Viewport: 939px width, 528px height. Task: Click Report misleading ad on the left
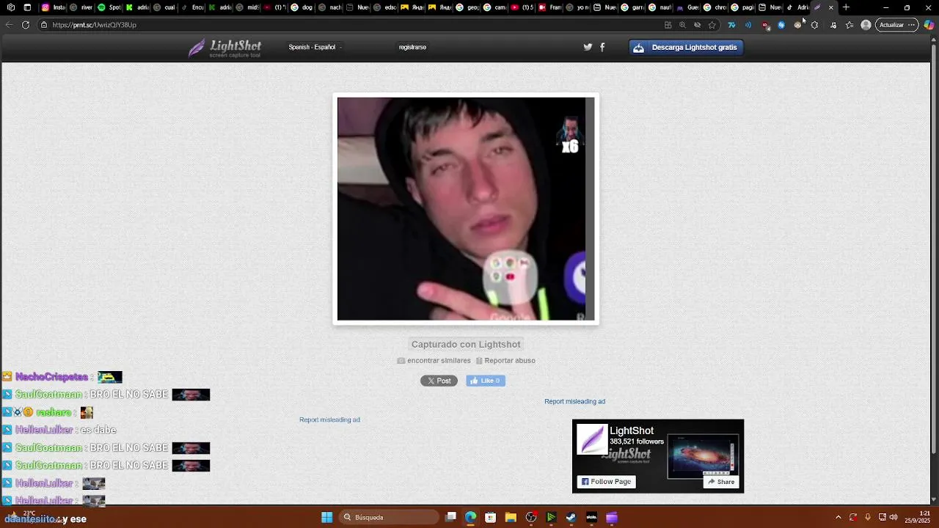[x=329, y=419]
